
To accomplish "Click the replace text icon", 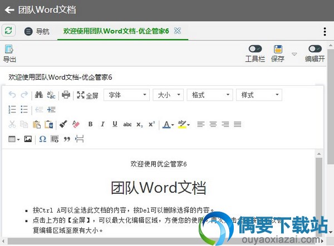I will pyautogui.click(x=51, y=95).
